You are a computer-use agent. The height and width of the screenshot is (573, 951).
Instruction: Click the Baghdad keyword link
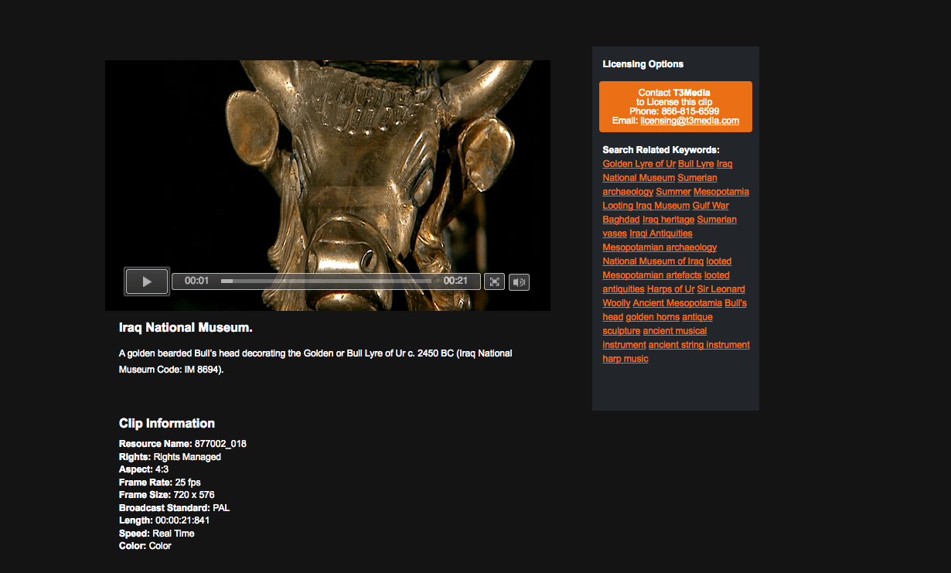pyautogui.click(x=621, y=220)
